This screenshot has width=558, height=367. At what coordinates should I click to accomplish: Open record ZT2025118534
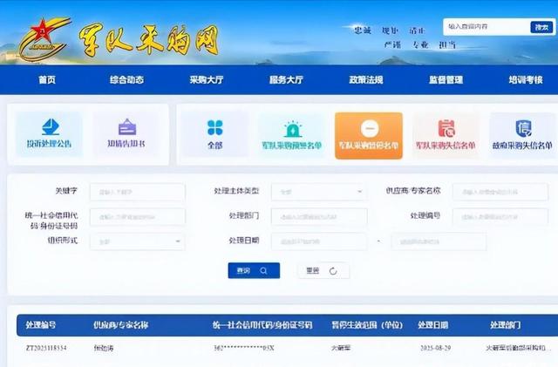46,348
